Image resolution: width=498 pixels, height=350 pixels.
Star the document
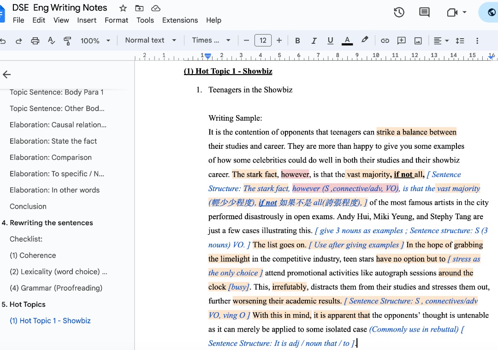[123, 7]
